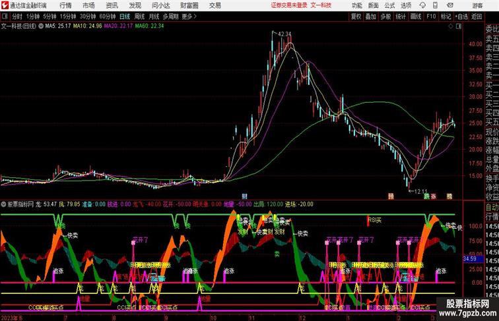The height and width of the screenshot is (321, 499).
Task: Open the 行情 menu
Action: coord(65,5)
